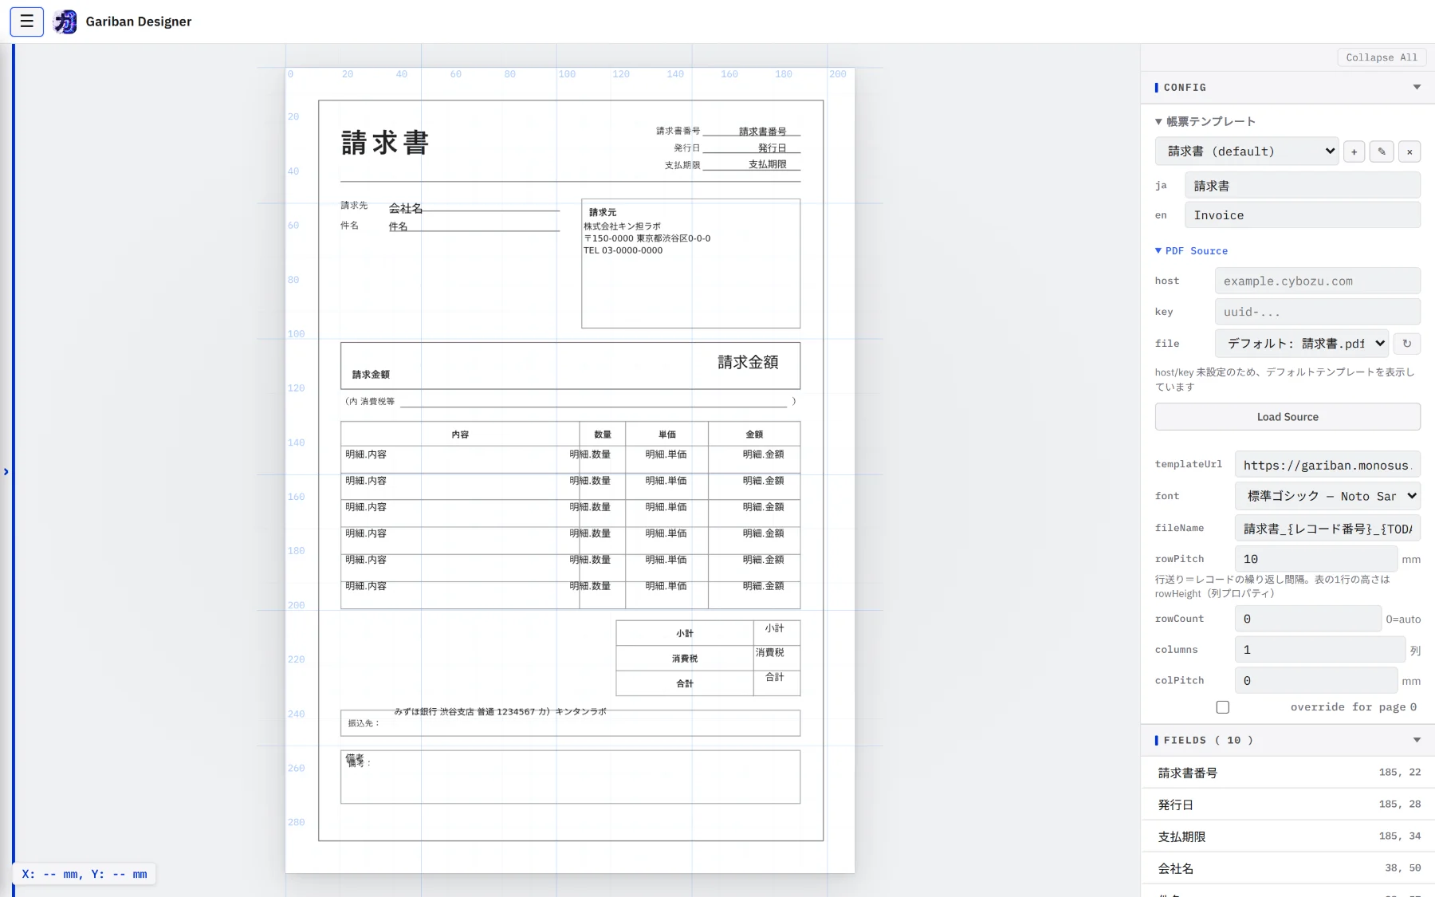This screenshot has height=897, width=1435.
Task: Click the 請求金額 field on the canvas
Action: coord(748,362)
